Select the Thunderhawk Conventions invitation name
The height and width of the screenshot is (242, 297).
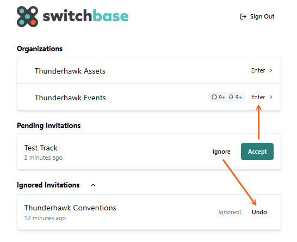pos(70,208)
